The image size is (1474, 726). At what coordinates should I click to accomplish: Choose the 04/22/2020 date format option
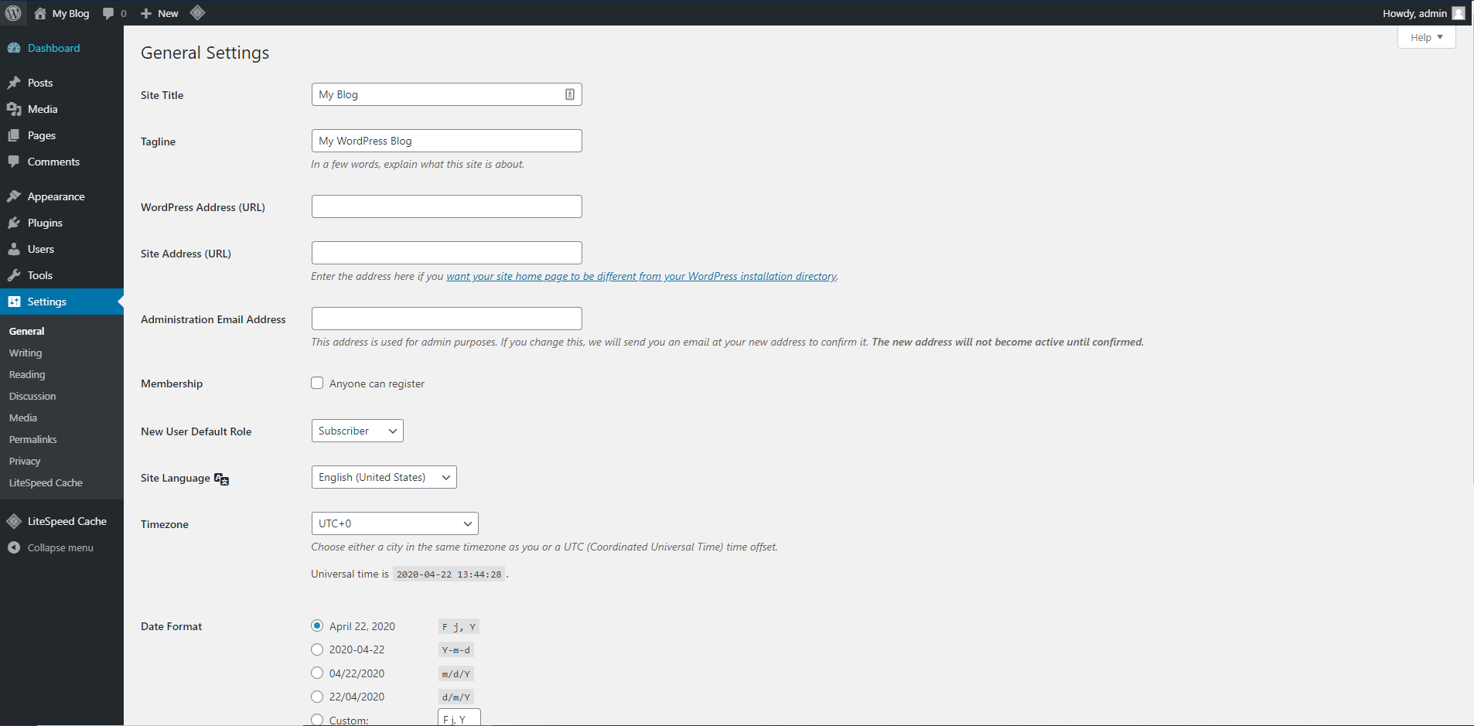[317, 673]
